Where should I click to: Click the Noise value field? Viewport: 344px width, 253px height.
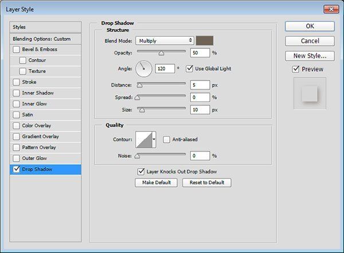click(200, 156)
